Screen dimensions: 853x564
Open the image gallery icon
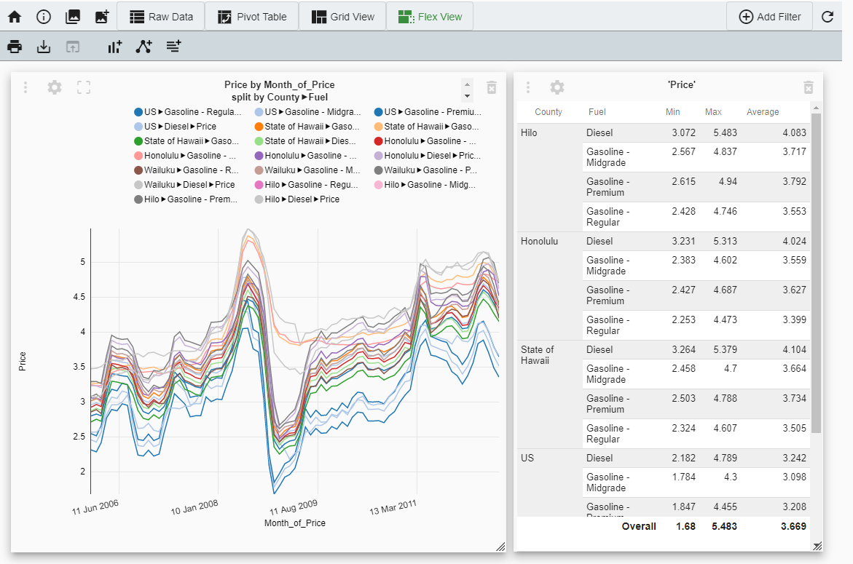tap(72, 17)
